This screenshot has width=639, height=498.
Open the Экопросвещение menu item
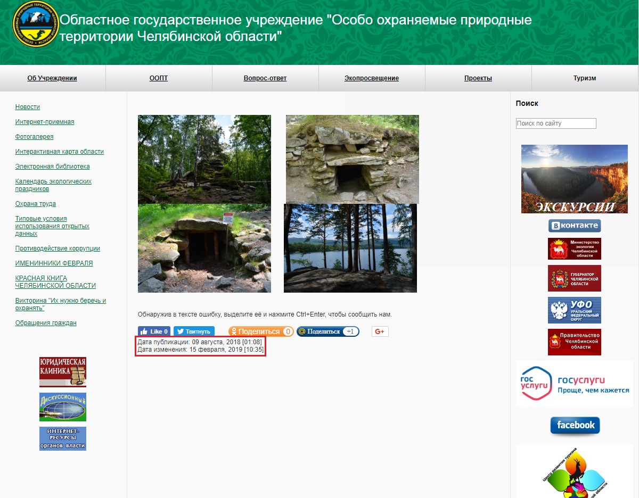click(x=372, y=78)
